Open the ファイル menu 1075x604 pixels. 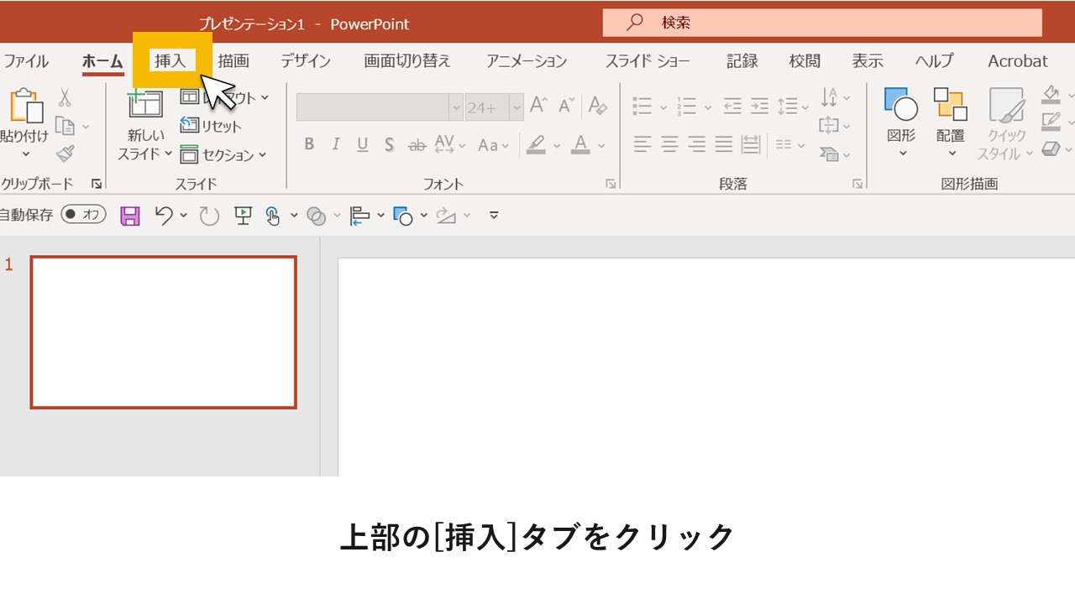29,60
